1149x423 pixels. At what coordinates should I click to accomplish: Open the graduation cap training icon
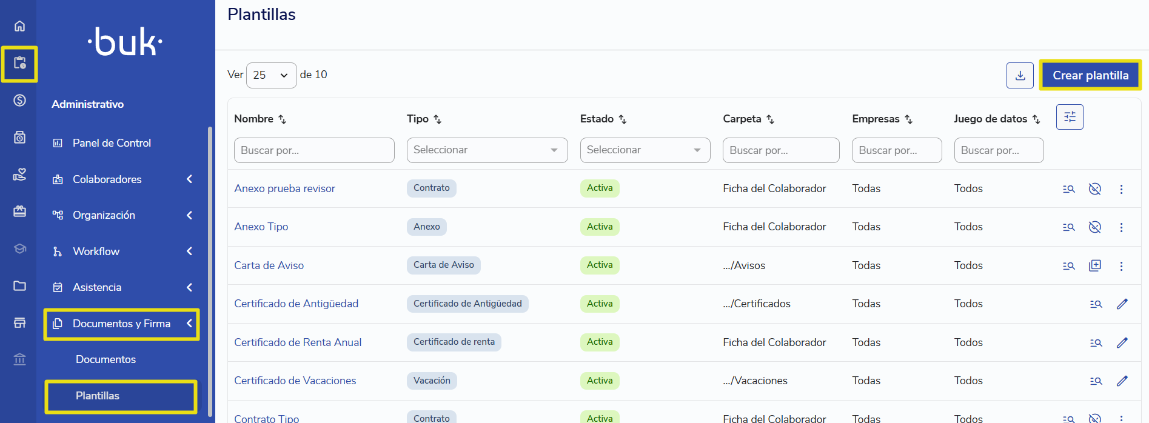click(19, 248)
